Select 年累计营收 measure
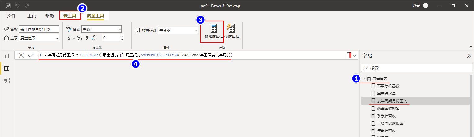 386,131
